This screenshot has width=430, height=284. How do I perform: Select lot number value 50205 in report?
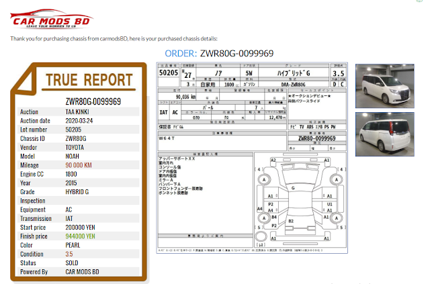[x=73, y=130]
